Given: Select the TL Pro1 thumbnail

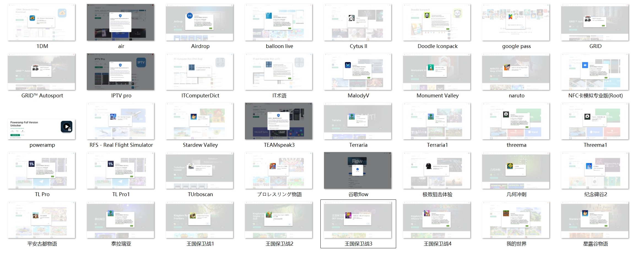Looking at the screenshot, I should 120,170.
